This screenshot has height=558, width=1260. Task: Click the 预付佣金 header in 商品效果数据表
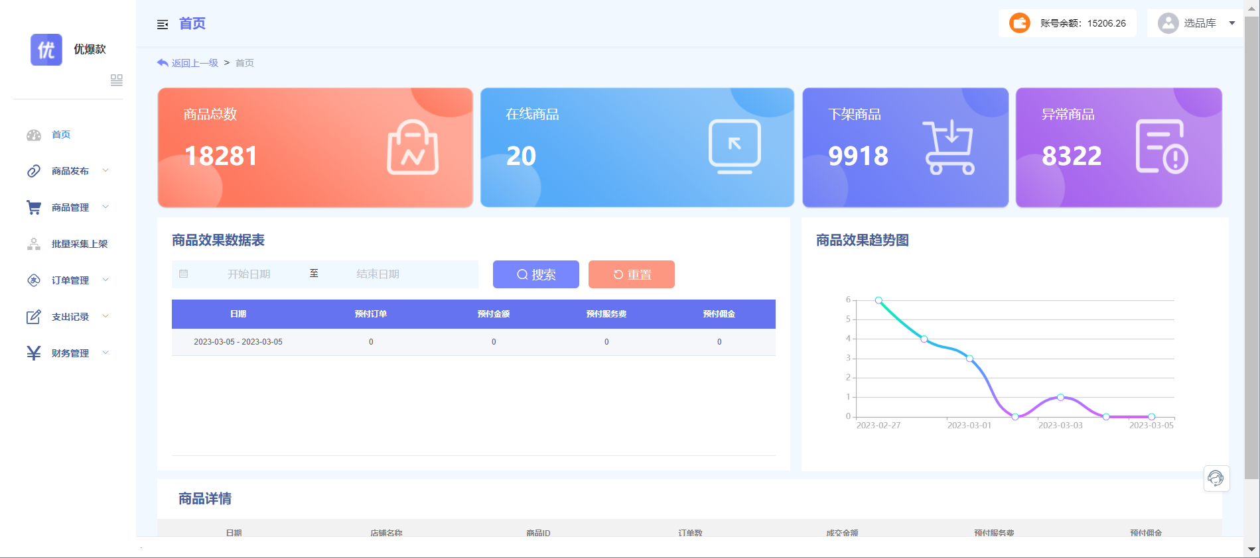[719, 314]
